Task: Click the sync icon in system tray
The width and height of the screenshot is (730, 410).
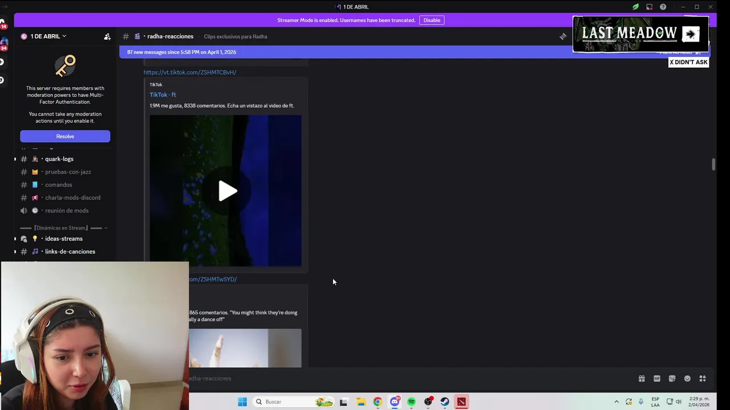Action: [628, 402]
